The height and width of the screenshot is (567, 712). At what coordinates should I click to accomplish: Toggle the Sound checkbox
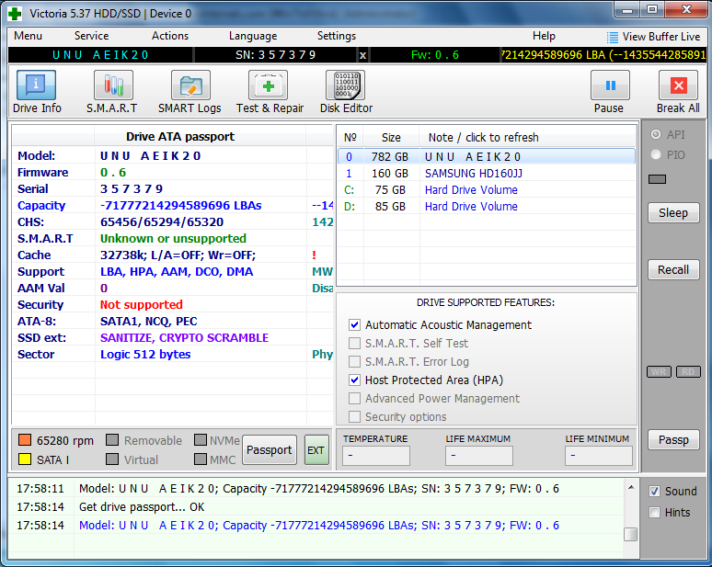pyautogui.click(x=654, y=491)
